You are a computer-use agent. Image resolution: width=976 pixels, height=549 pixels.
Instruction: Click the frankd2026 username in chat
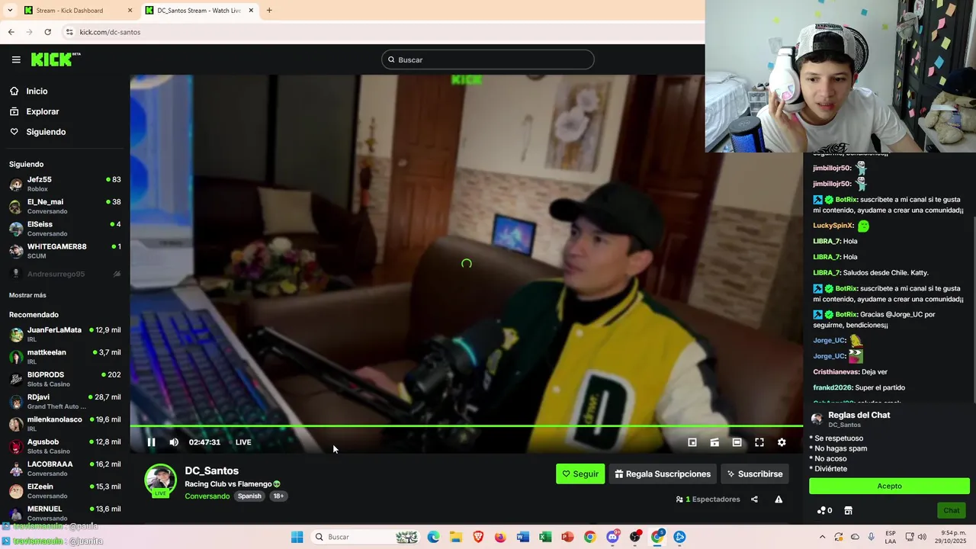832,387
